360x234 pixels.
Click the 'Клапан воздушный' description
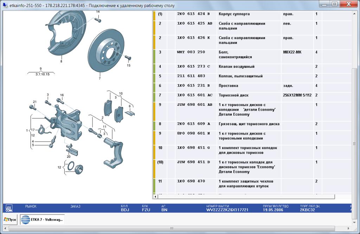click(237, 66)
